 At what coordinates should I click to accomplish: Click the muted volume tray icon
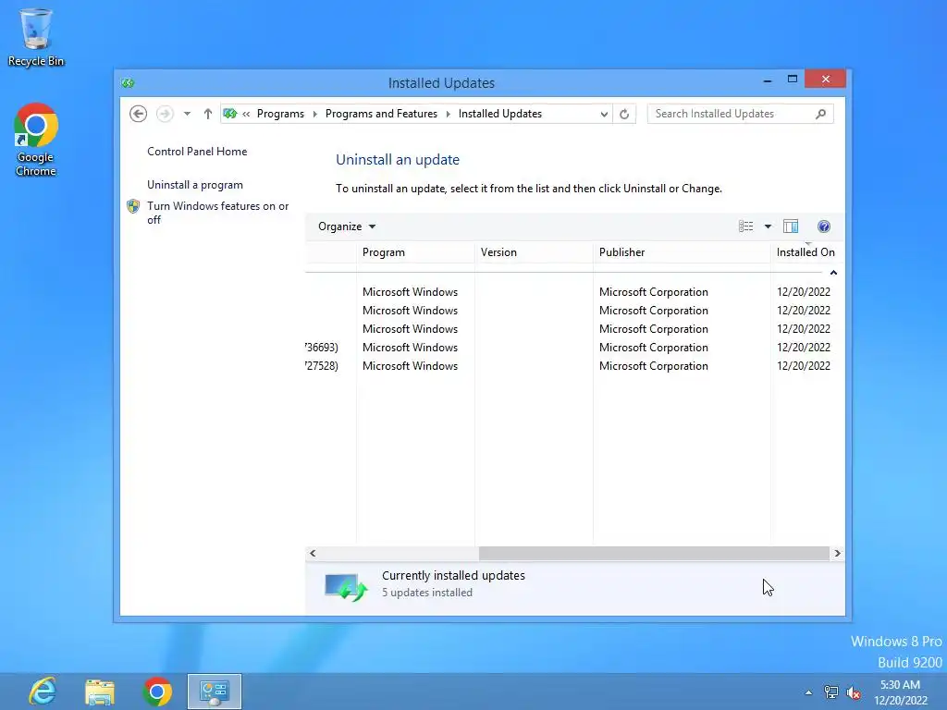pos(854,692)
